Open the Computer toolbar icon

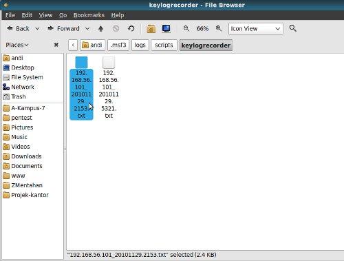[166, 29]
